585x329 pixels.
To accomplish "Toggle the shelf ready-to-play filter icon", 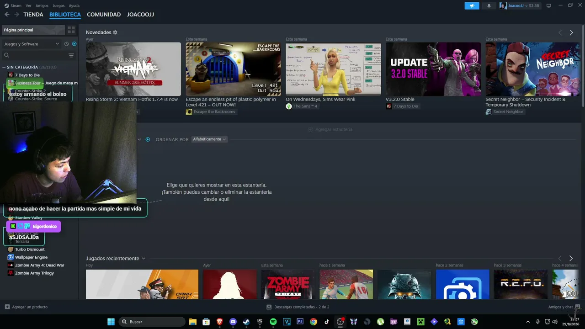I will pos(148,139).
